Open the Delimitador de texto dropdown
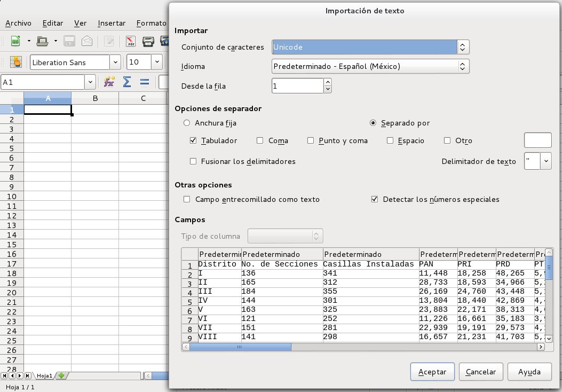Image resolution: width=562 pixels, height=392 pixels. click(545, 161)
